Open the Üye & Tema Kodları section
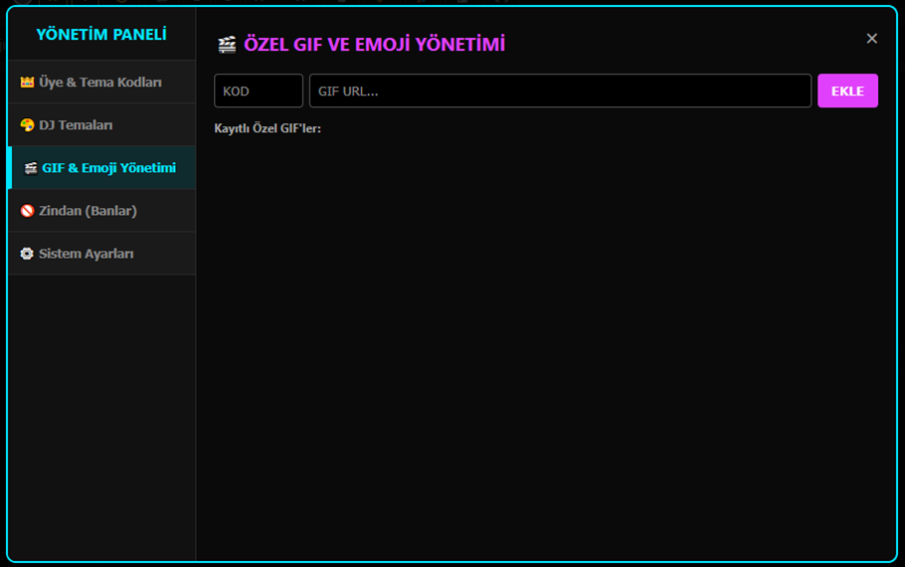 (102, 82)
